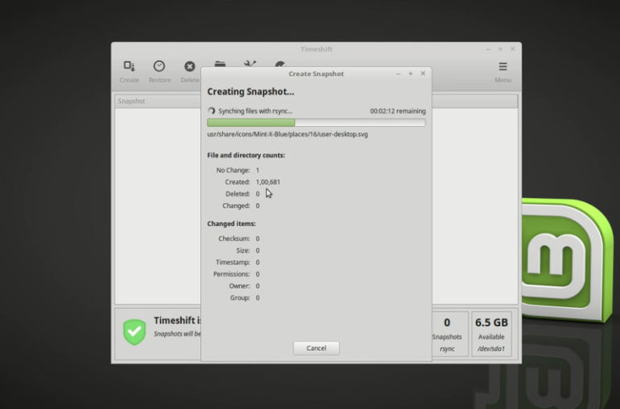Click the Permissions label

pos(232,274)
